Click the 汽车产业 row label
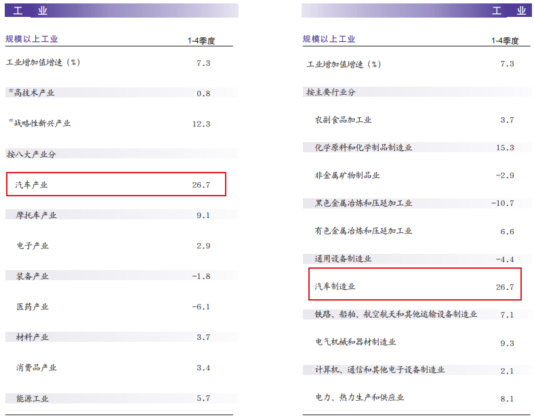 pyautogui.click(x=31, y=185)
